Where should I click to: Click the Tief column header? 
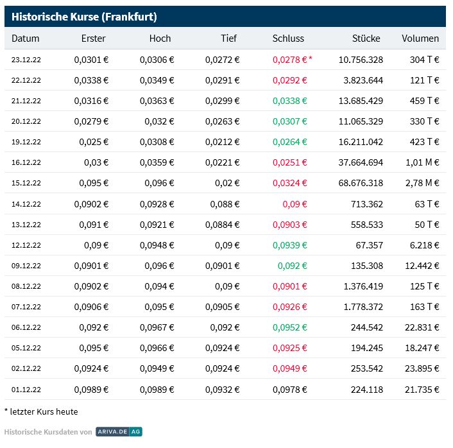[228, 39]
